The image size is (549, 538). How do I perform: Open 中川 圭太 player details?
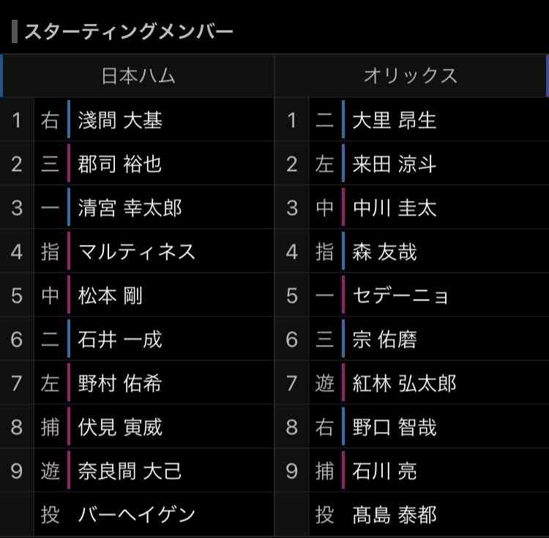point(395,208)
